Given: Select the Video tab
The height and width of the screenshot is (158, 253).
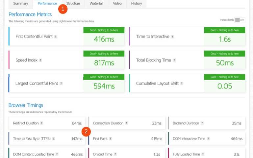Looking at the screenshot, I should pyautogui.click(x=117, y=4).
